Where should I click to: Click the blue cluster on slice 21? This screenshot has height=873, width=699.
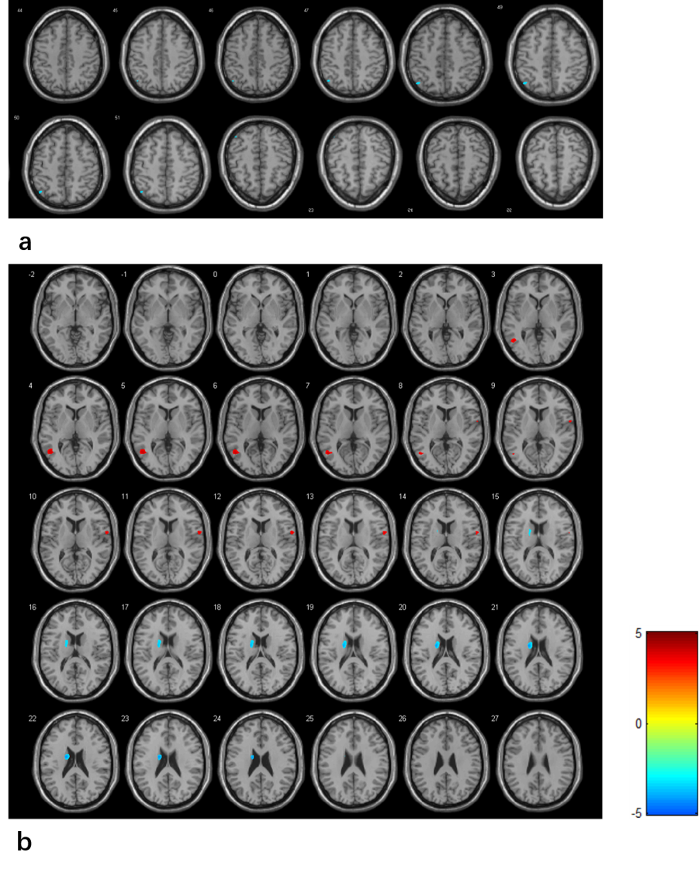[x=530, y=644]
